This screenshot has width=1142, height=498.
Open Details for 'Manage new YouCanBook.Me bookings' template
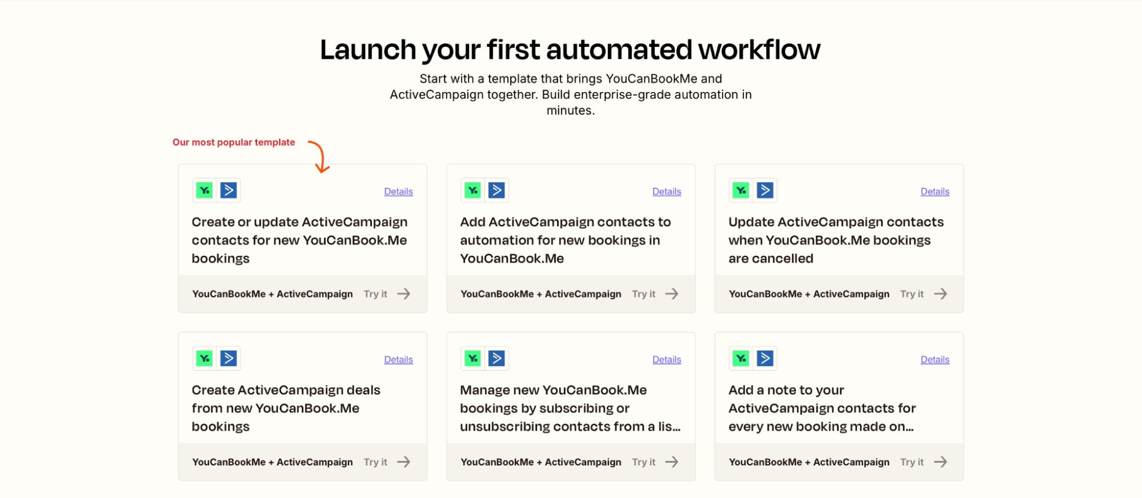pos(667,359)
